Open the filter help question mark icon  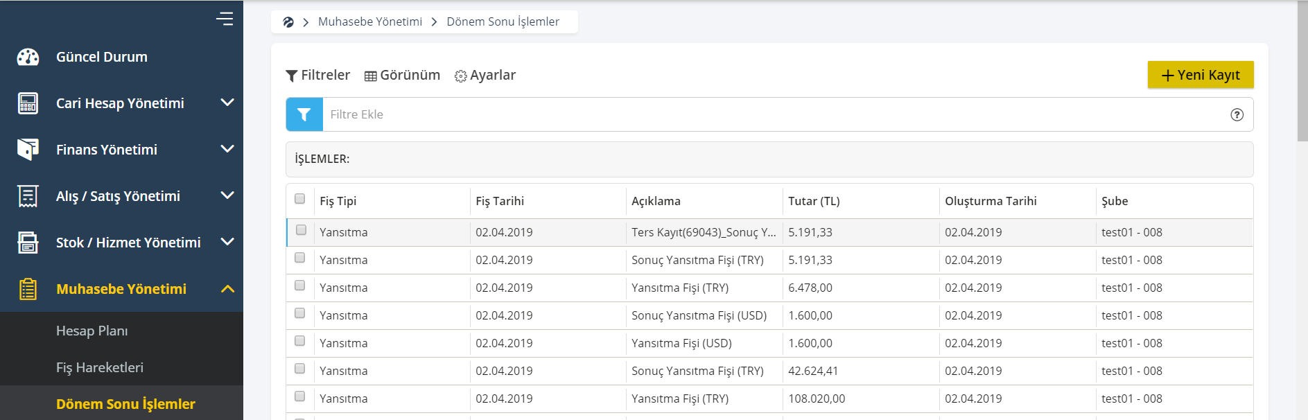click(1237, 115)
